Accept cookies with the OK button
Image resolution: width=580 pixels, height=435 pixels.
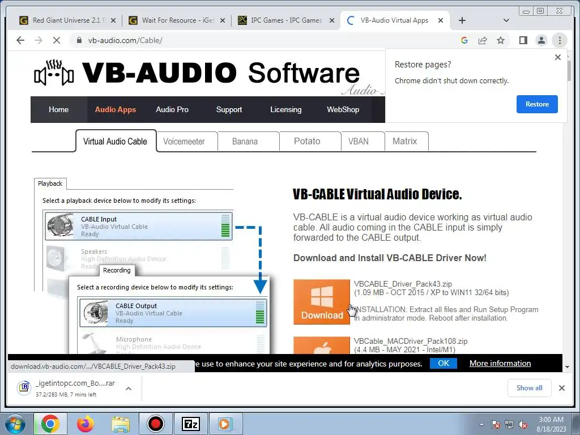pyautogui.click(x=443, y=363)
